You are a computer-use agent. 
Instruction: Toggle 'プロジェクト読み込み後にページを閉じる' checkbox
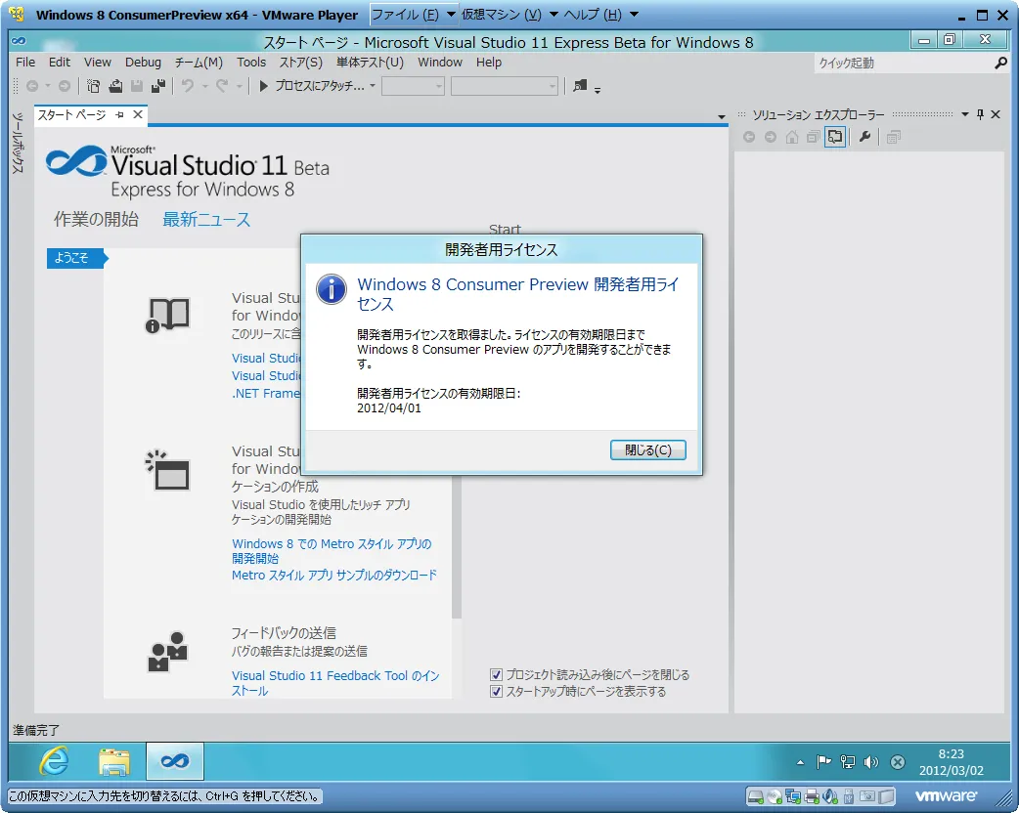[x=497, y=675]
